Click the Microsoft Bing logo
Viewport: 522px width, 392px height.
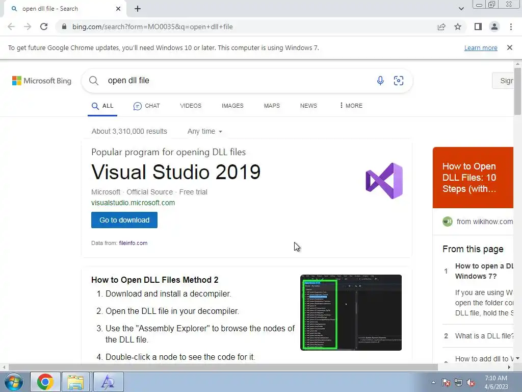pyautogui.click(x=42, y=81)
